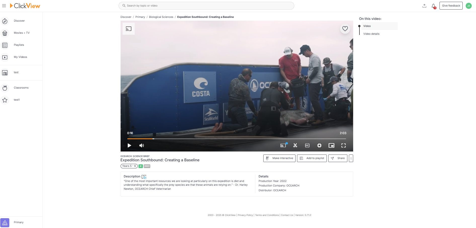Viewport: 476px width, 228px height.
Task: Open Privacy Policy link
Action: [x=245, y=215]
